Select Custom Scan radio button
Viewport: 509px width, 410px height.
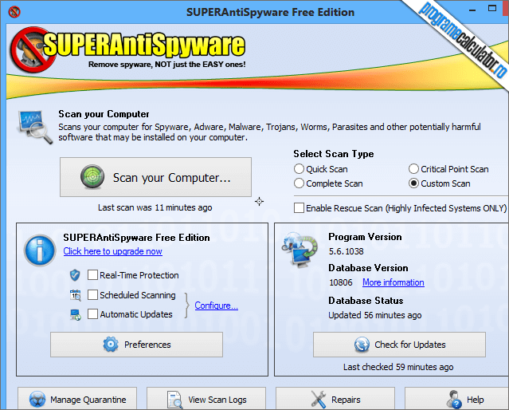coord(413,183)
